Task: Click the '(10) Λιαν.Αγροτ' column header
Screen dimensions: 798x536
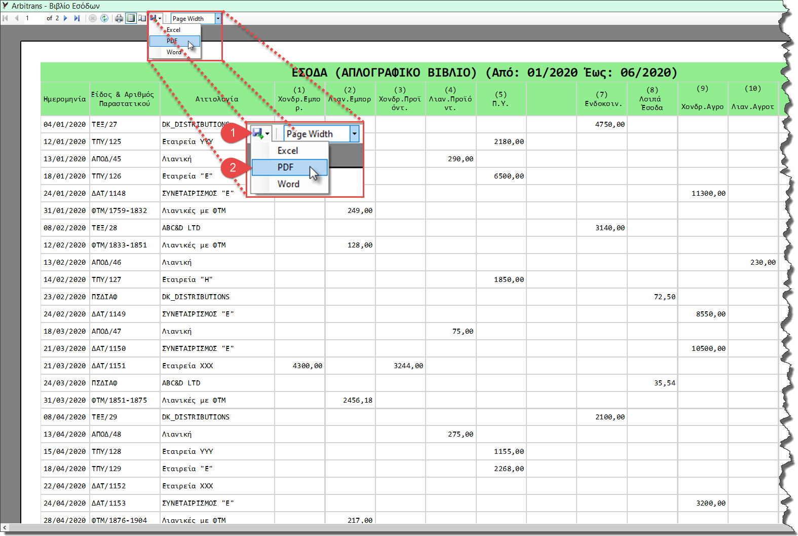Action: (x=753, y=98)
